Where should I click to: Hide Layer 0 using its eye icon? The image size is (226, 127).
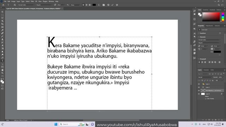pyautogui.click(x=199, y=94)
